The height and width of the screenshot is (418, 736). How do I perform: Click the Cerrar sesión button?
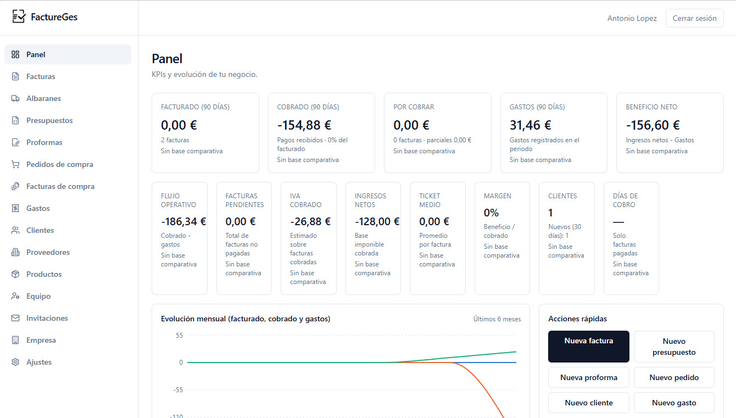[694, 18]
